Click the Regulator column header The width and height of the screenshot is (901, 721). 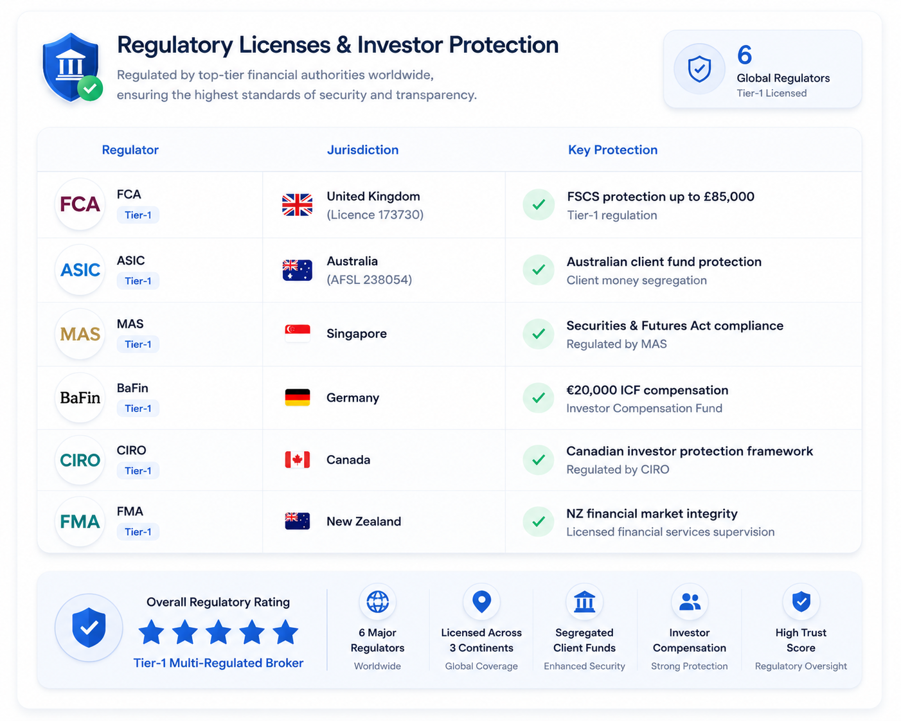point(130,150)
